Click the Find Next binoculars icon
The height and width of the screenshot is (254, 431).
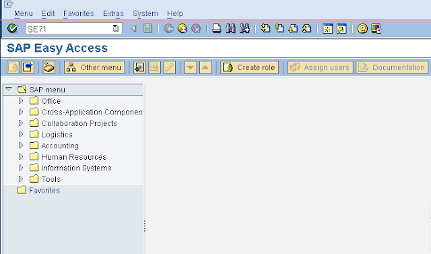coord(244,28)
